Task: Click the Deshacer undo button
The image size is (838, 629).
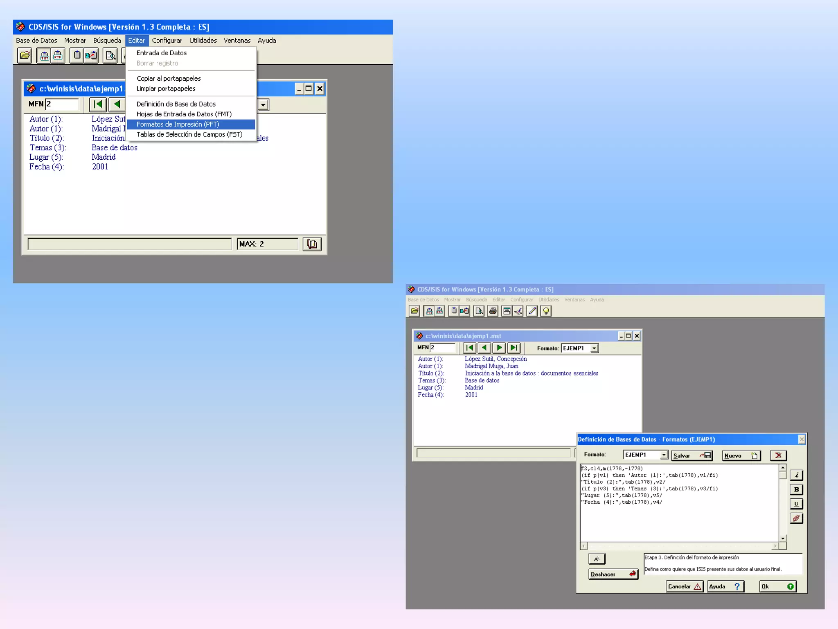Action: (613, 574)
